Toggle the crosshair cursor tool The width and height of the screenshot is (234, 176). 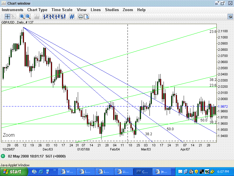point(8,17)
